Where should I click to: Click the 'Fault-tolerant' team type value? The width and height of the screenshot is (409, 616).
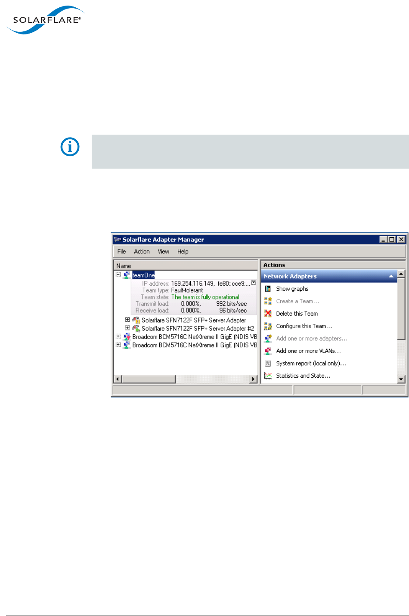[187, 290]
